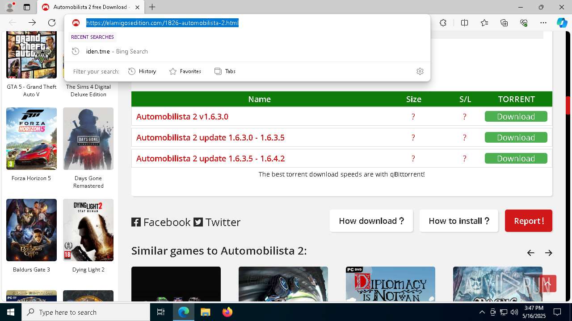Screen dimensions: 572x321
Task: Launch Firefox from the taskbar
Action: pyautogui.click(x=227, y=312)
